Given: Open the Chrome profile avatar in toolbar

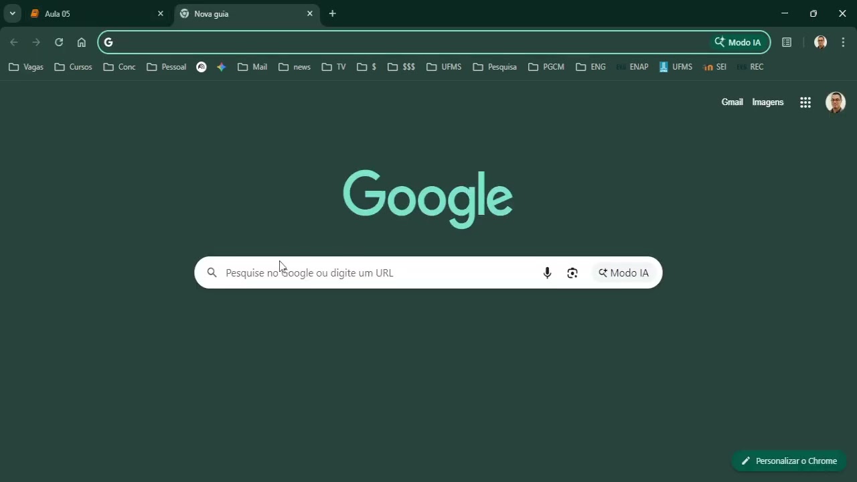Looking at the screenshot, I should coord(821,42).
